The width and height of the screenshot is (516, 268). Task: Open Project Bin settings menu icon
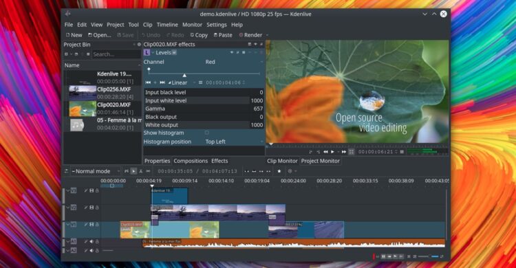[139, 45]
